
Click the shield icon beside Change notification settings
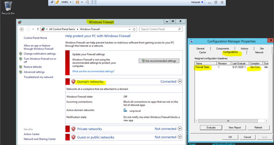tap(21, 54)
